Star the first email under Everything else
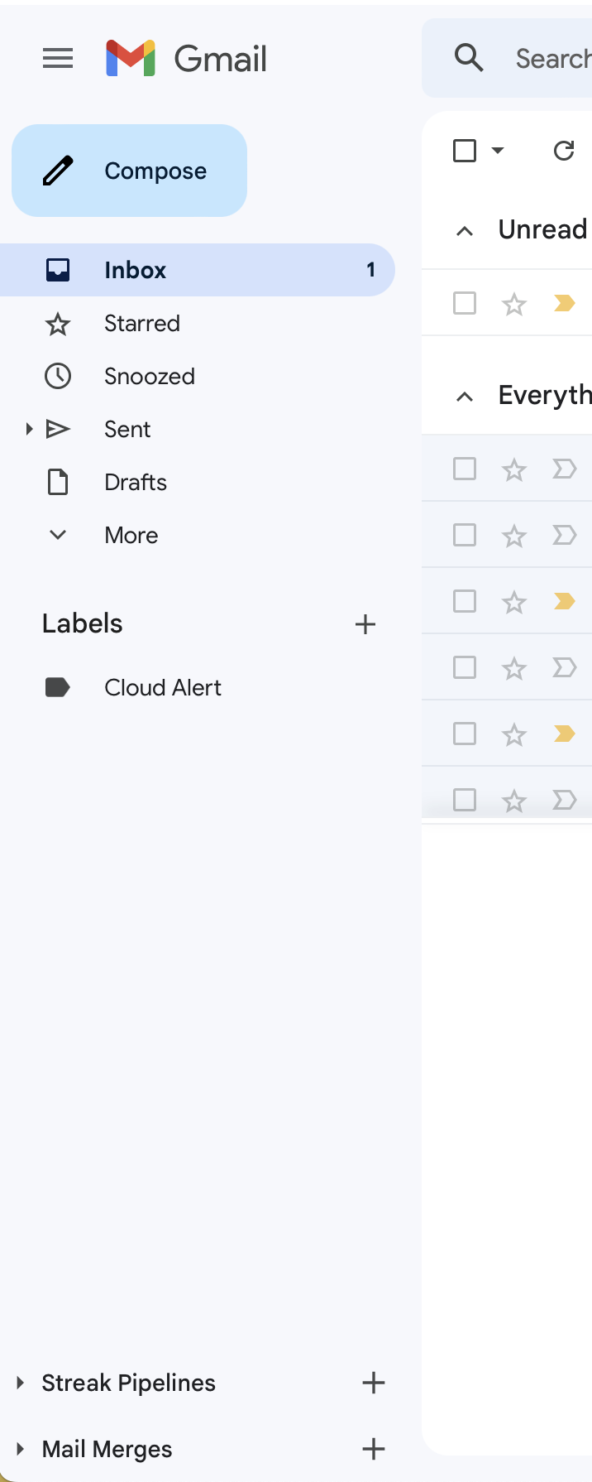Image resolution: width=592 pixels, height=1482 pixels. (514, 469)
